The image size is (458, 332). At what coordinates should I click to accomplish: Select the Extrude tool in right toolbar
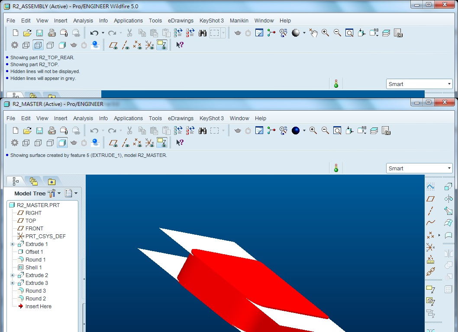[448, 187]
